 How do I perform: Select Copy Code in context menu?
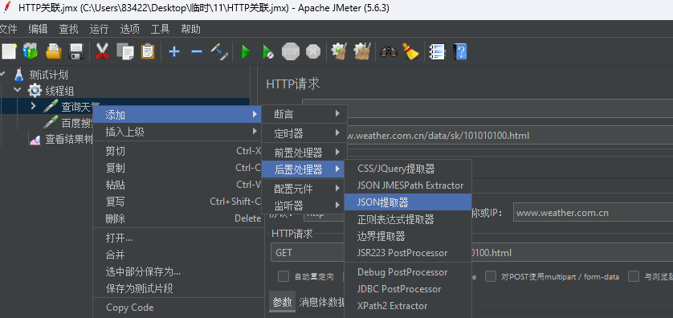coord(177,308)
